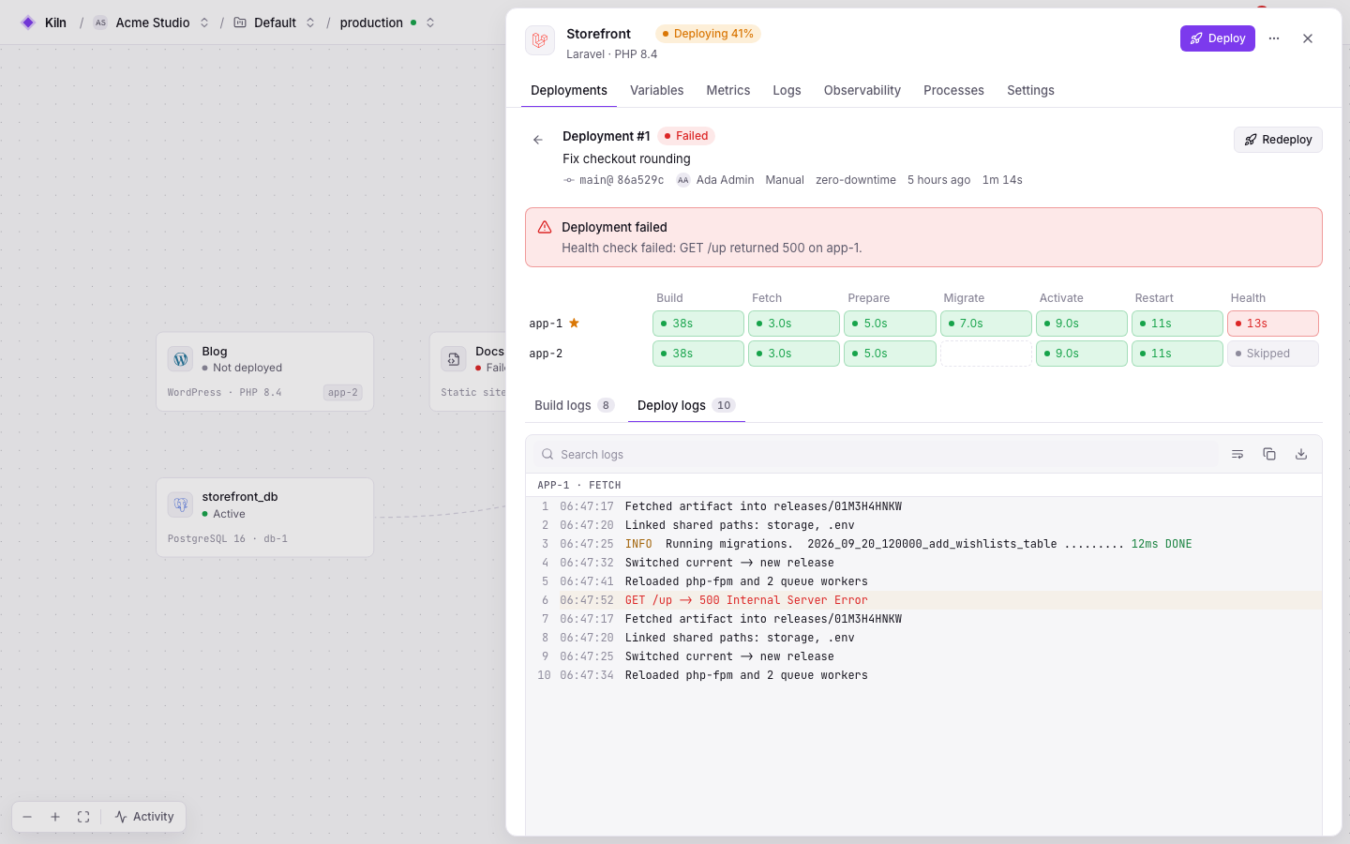
Task: Select the Deployments tab
Action: pos(569,90)
